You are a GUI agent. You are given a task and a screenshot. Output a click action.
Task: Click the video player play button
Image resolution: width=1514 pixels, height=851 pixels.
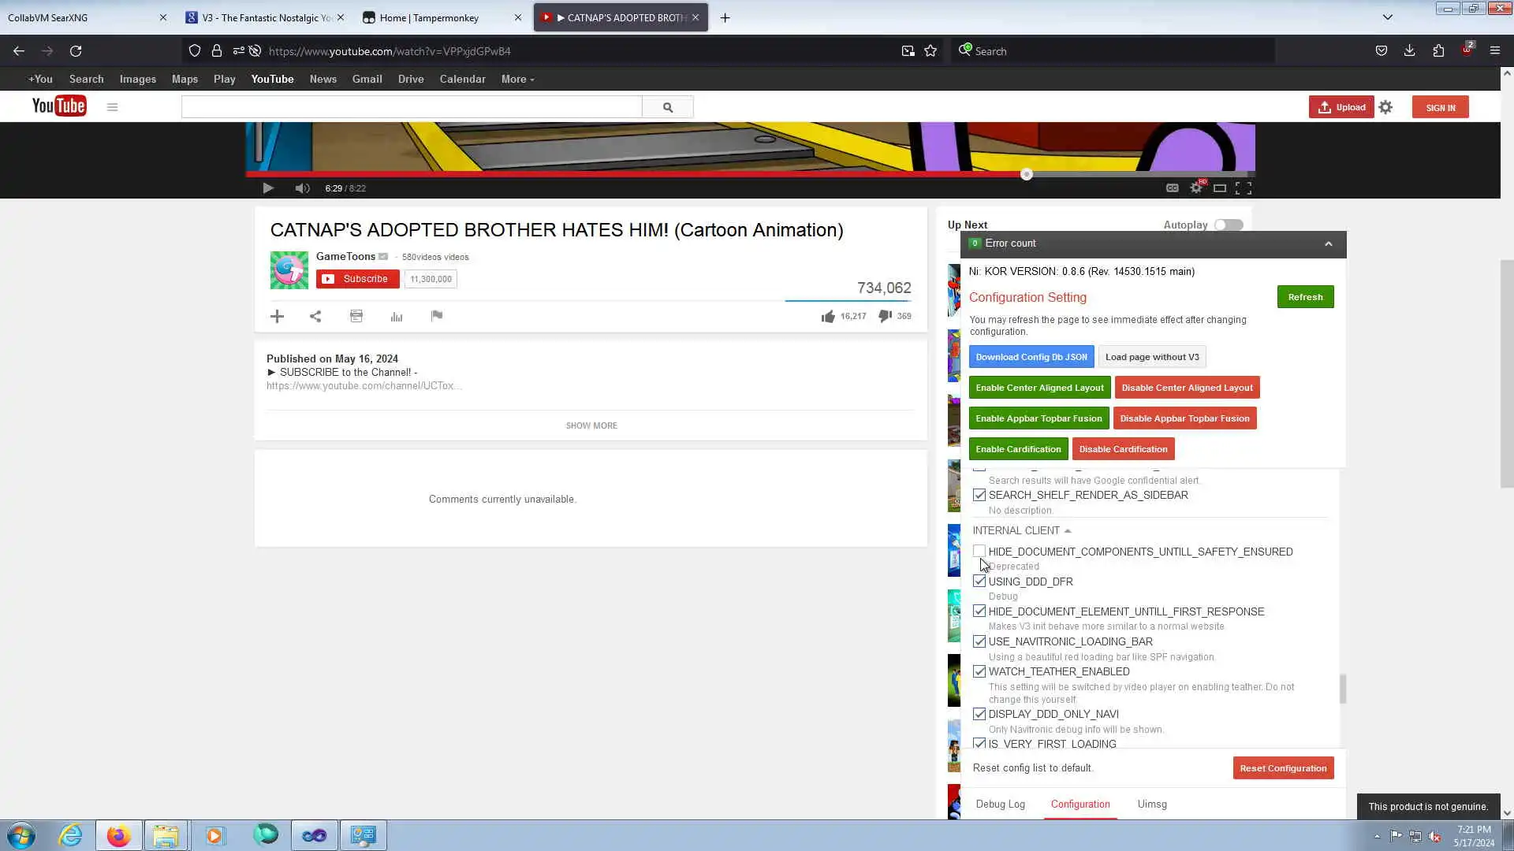tap(268, 188)
